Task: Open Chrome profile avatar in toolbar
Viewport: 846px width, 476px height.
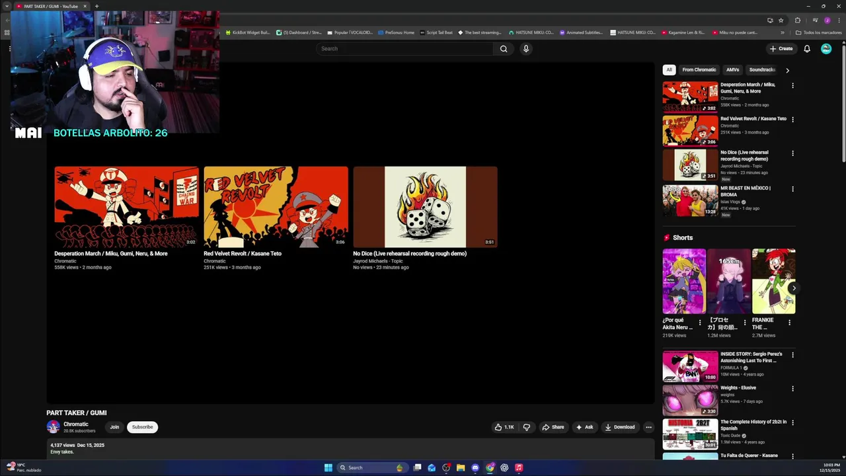Action: pyautogui.click(x=827, y=20)
